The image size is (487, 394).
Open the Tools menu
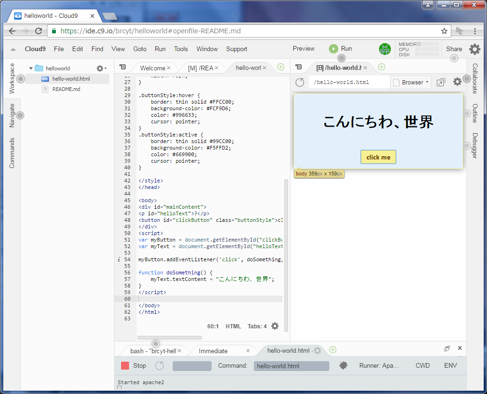[x=181, y=49]
